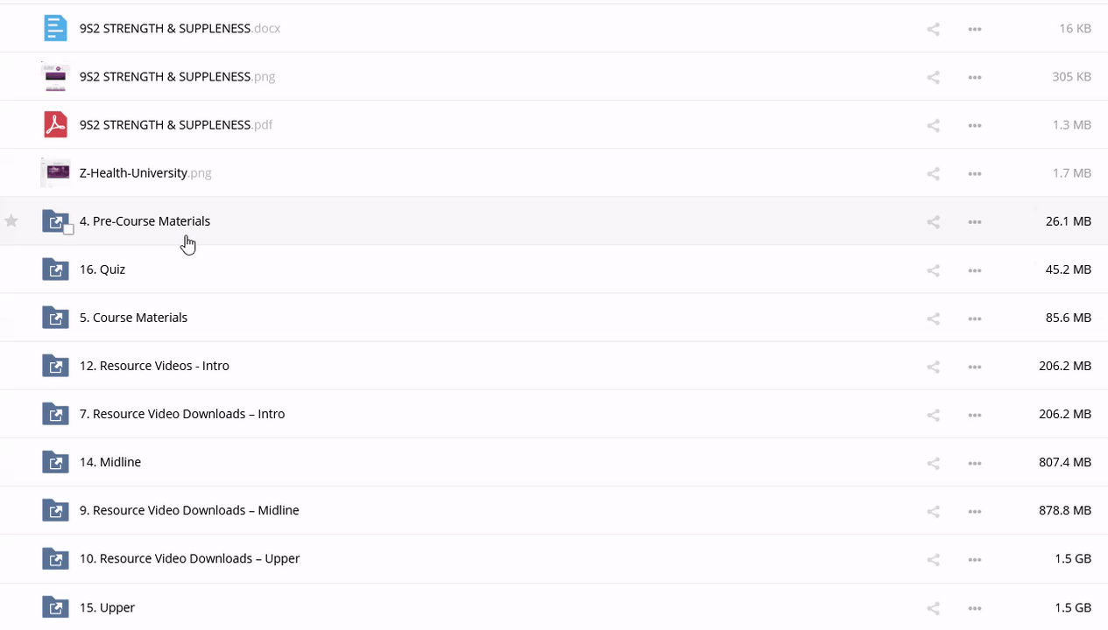Star the 4. Pre-Course Materials folder
Viewport: 1108px width, 630px height.
click(x=11, y=221)
